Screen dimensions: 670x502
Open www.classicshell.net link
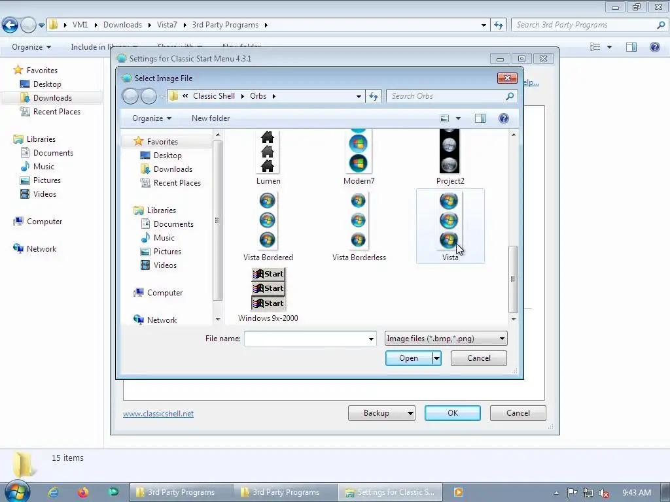point(158,414)
